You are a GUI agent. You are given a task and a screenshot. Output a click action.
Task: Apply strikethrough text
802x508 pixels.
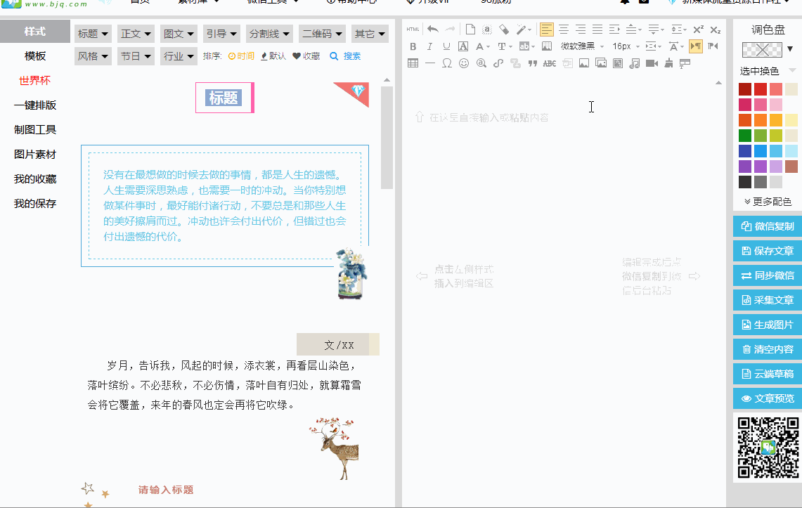(550, 63)
